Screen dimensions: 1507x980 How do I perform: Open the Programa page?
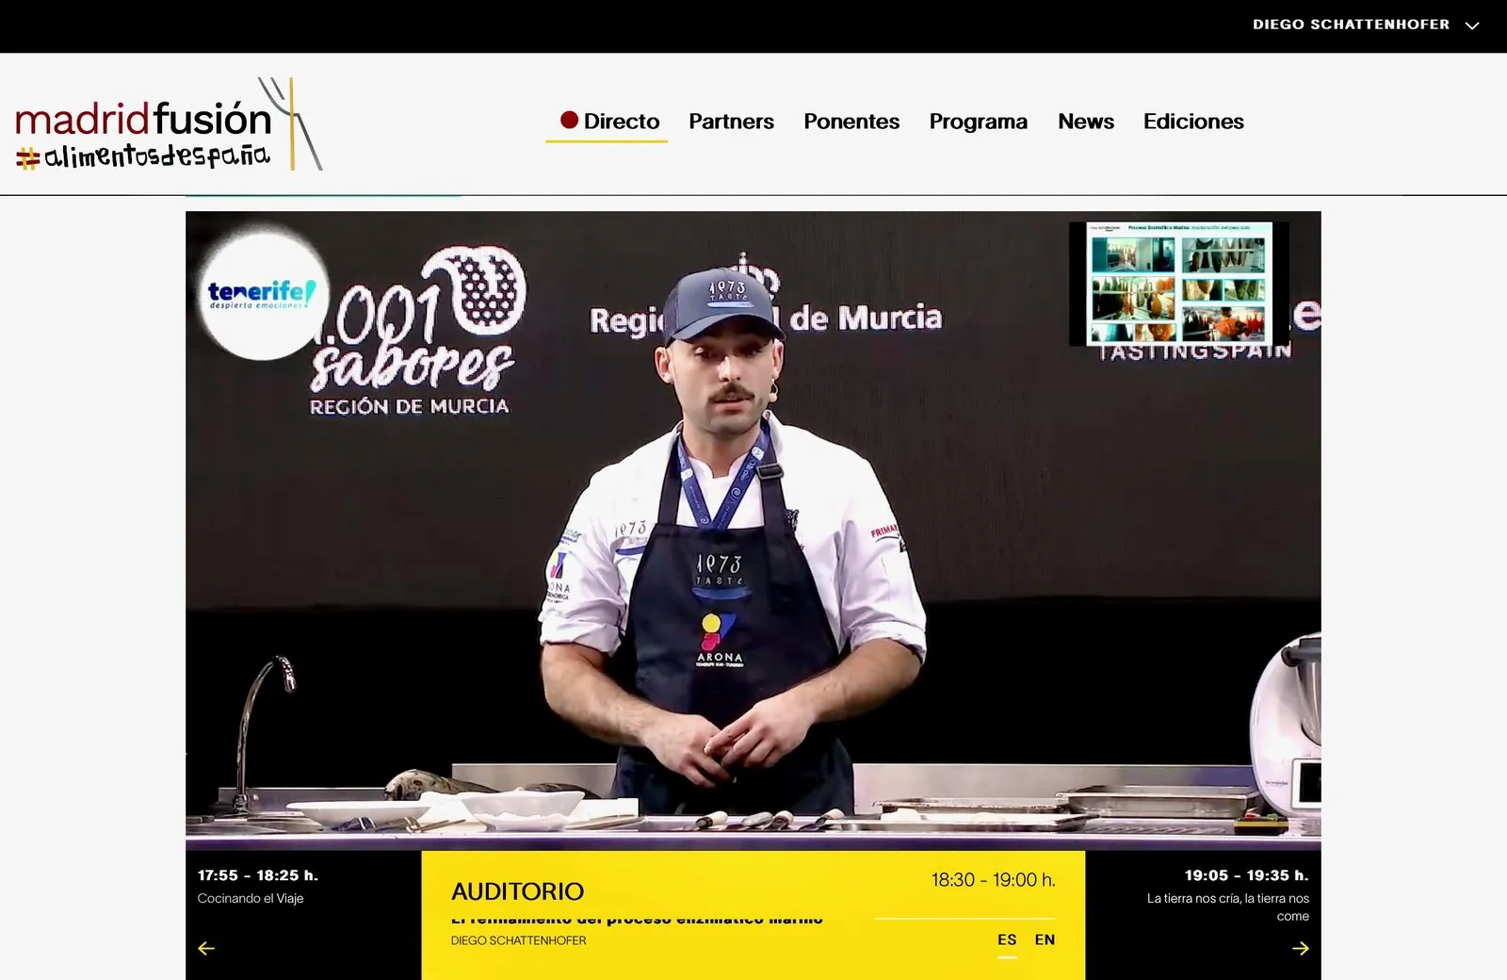click(978, 122)
